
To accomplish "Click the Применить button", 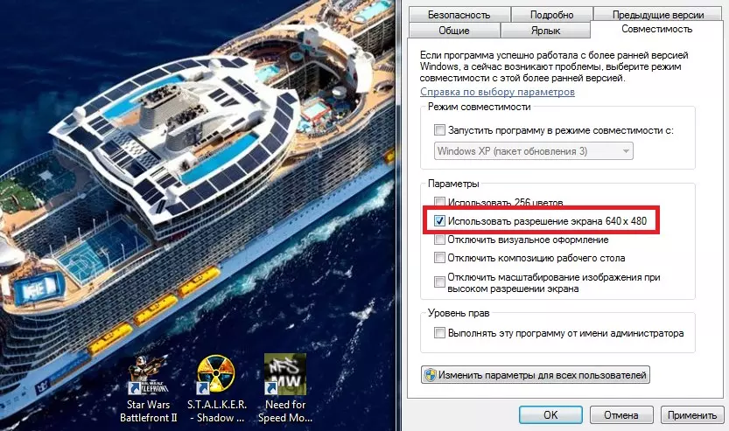I will tap(692, 414).
